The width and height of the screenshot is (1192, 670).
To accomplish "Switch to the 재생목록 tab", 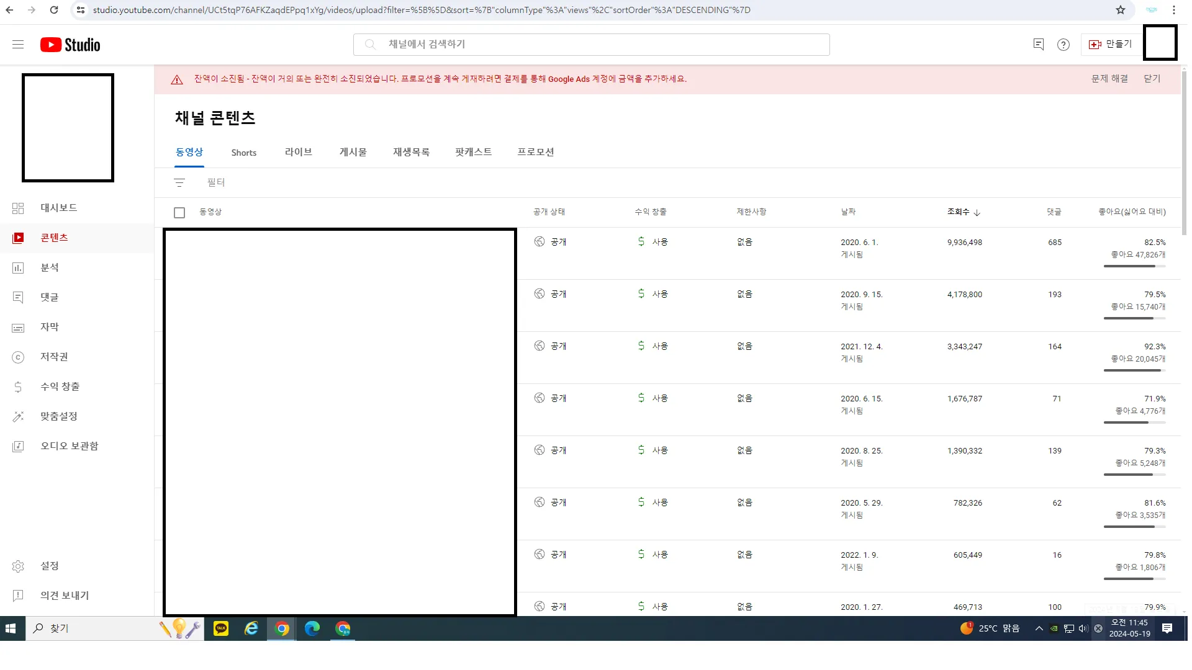I will (410, 152).
